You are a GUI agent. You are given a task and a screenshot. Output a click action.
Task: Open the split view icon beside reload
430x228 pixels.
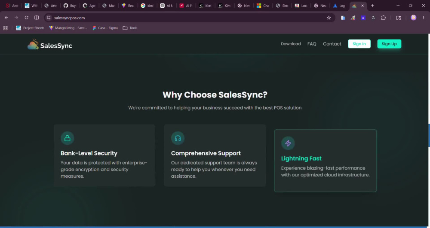point(37,18)
